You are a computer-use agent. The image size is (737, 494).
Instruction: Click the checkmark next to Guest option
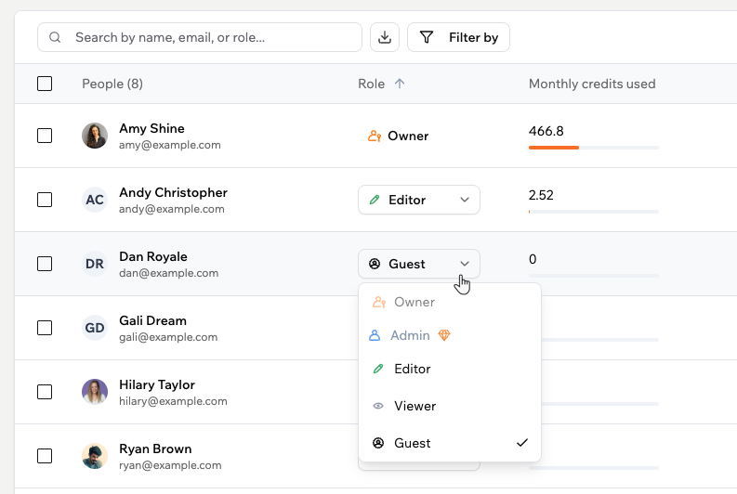pos(522,443)
